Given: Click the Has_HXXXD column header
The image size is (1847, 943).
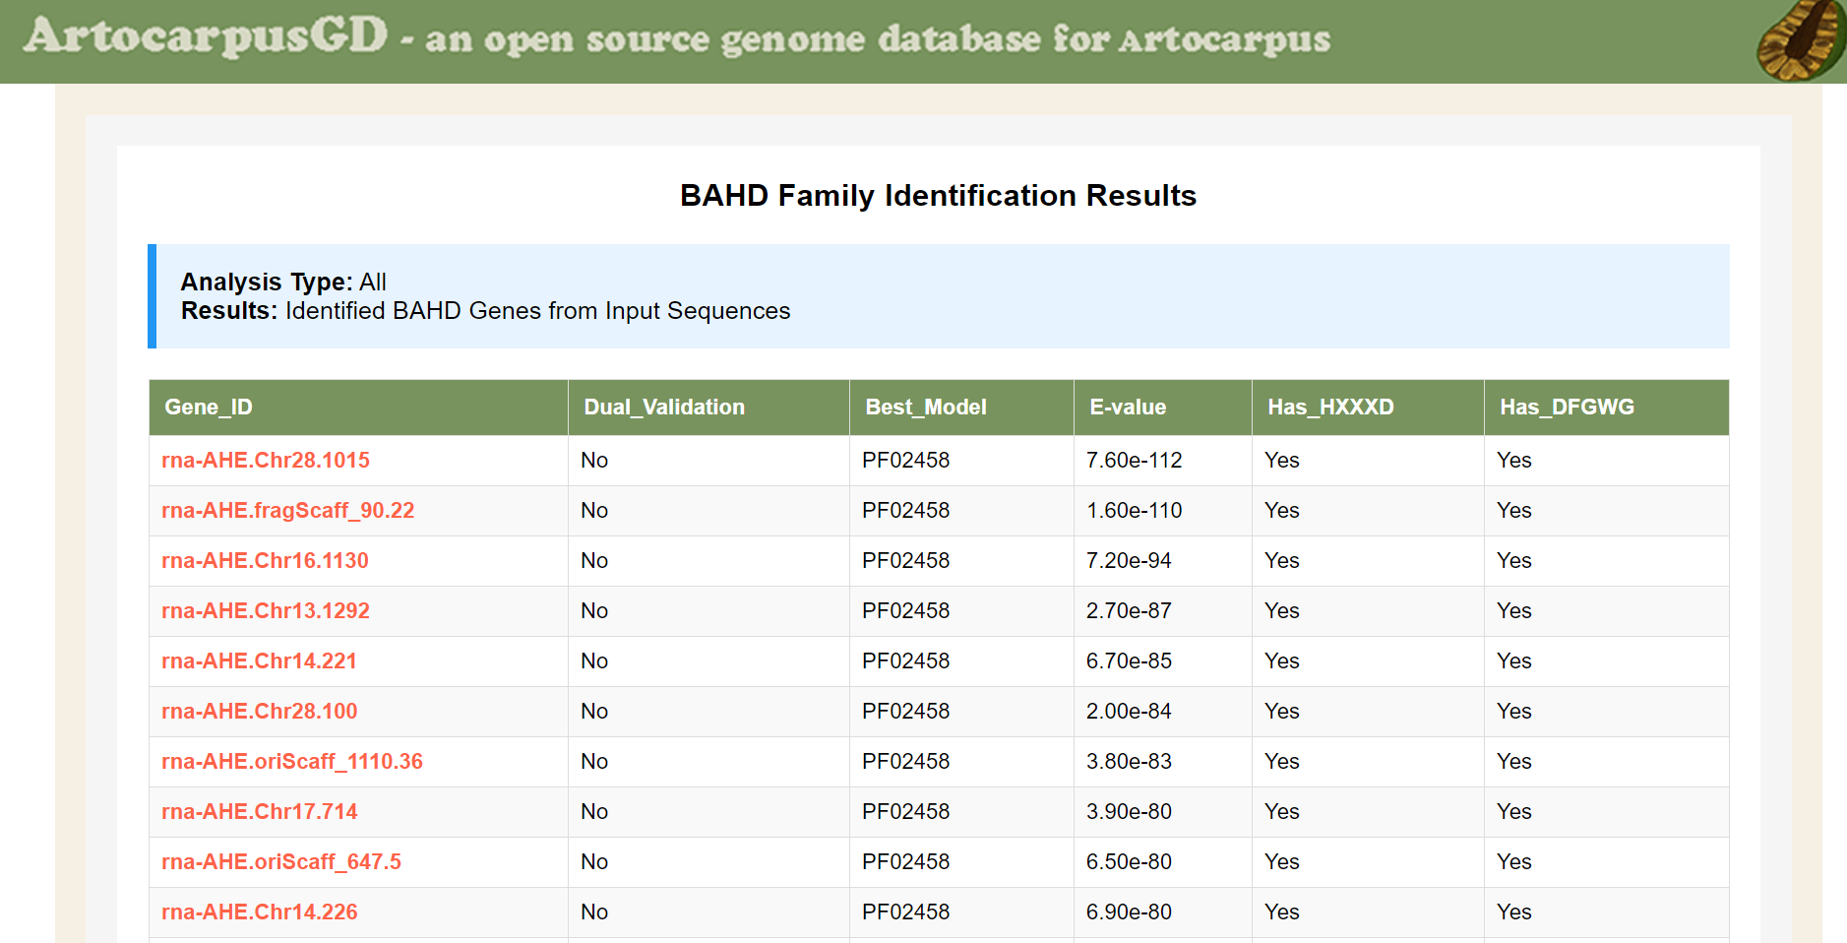Looking at the screenshot, I should pos(1330,408).
